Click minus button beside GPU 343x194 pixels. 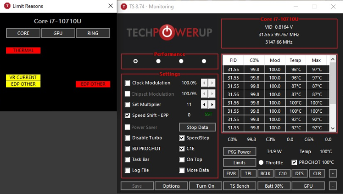(x=333, y=186)
